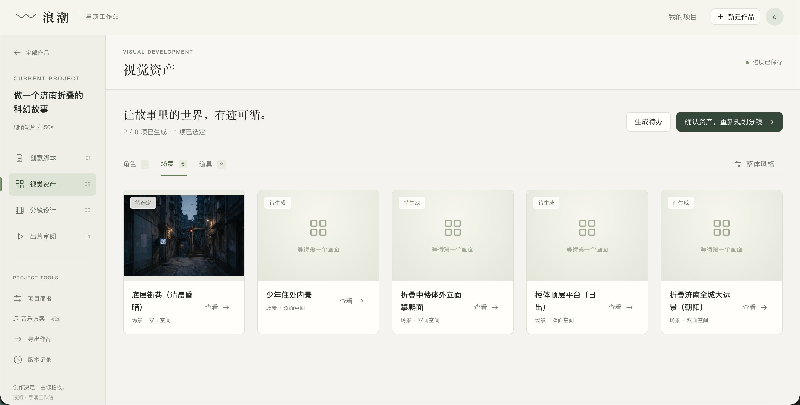800x405 pixels.
Task: Open the 道具 tab
Action: pos(213,164)
